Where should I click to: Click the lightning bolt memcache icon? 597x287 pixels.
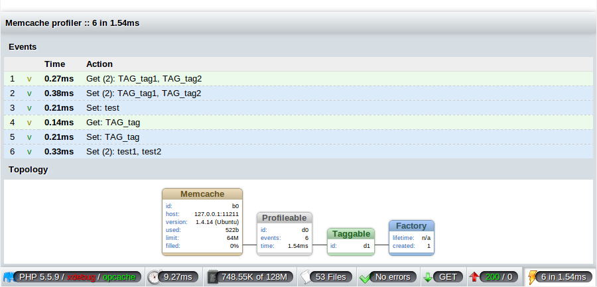click(533, 277)
